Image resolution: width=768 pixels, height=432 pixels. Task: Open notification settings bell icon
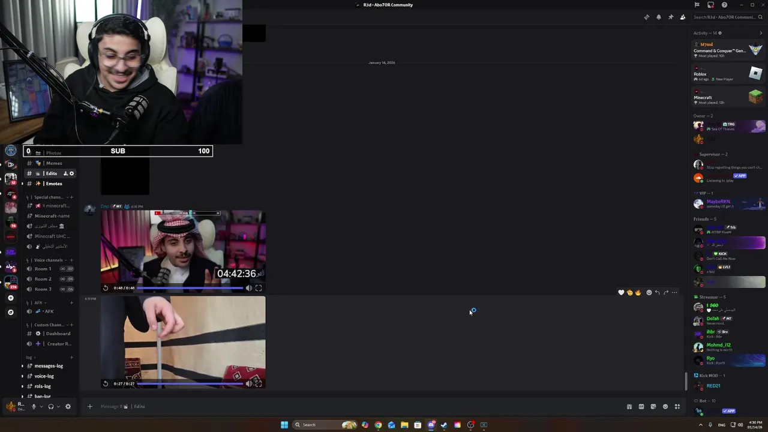pos(659,17)
